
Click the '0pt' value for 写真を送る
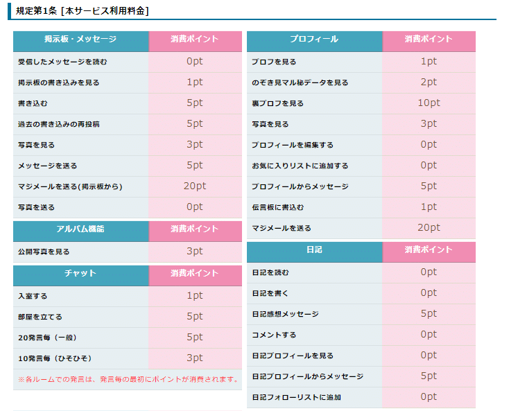click(195, 207)
